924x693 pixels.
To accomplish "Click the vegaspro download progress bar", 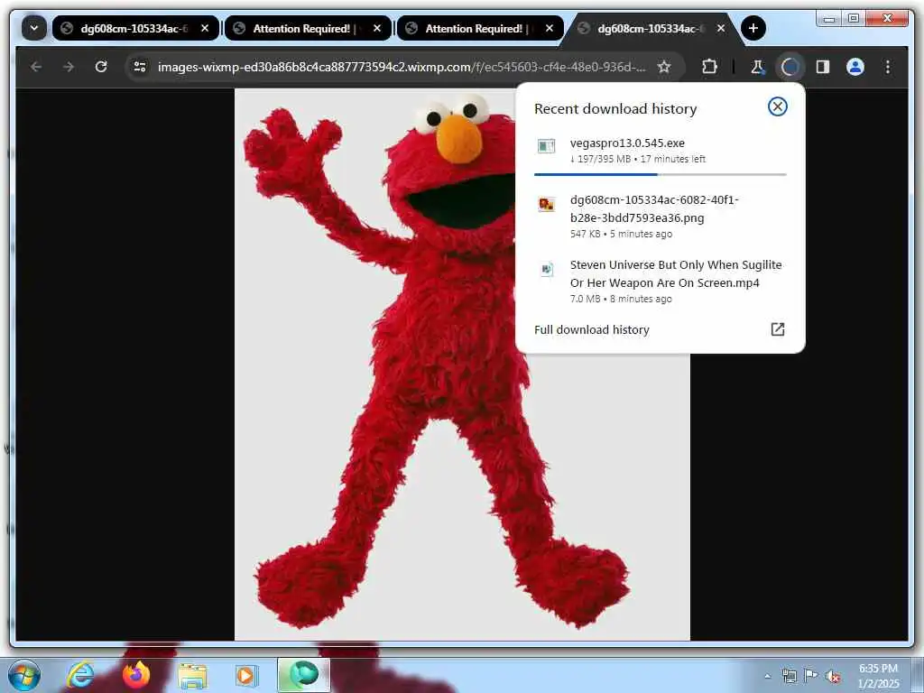I will [660, 174].
